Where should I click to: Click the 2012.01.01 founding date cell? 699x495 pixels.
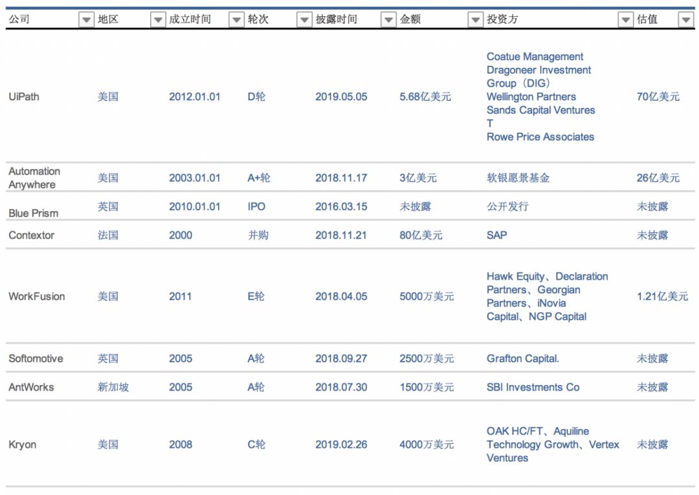[x=194, y=96]
